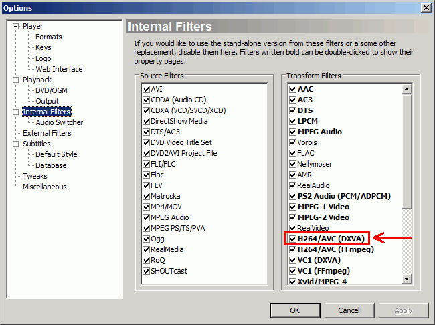Uncheck the FLAC transform filter
Image resolution: width=435 pixels, height=325 pixels.
point(292,154)
